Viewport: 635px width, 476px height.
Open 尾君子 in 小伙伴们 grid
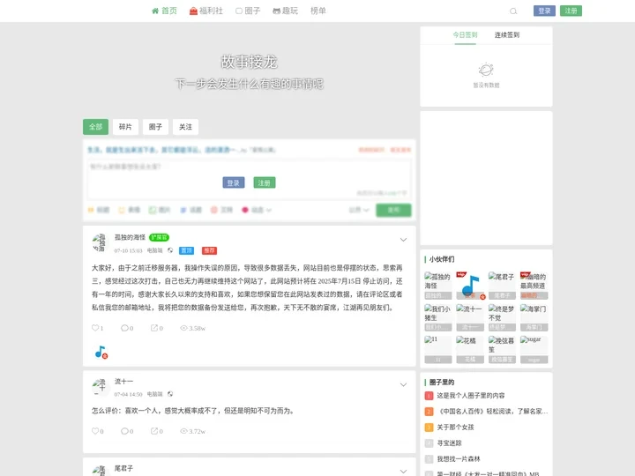(502, 286)
